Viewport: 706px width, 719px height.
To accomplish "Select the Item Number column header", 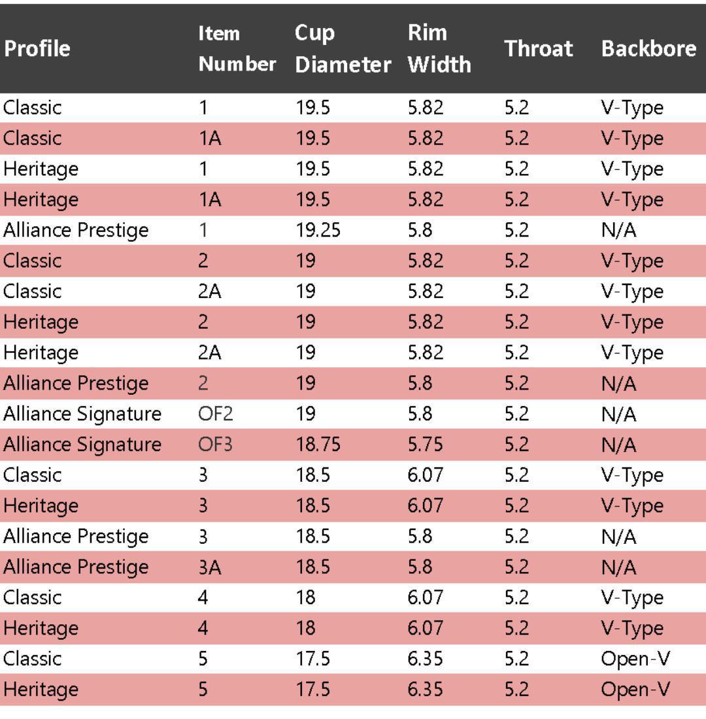I will point(237,48).
